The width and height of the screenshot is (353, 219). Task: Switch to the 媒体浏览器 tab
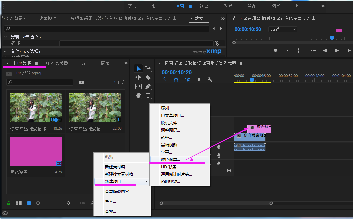pos(57,63)
